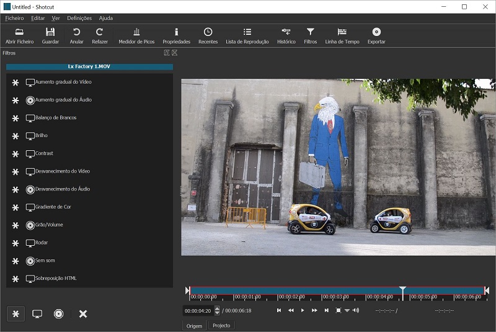Undo with the Anular button
The height and width of the screenshot is (332, 496).
76,36
